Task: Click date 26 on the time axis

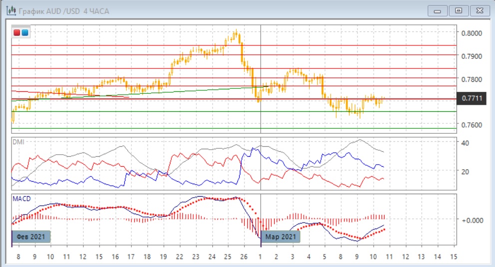Action: [x=243, y=256]
